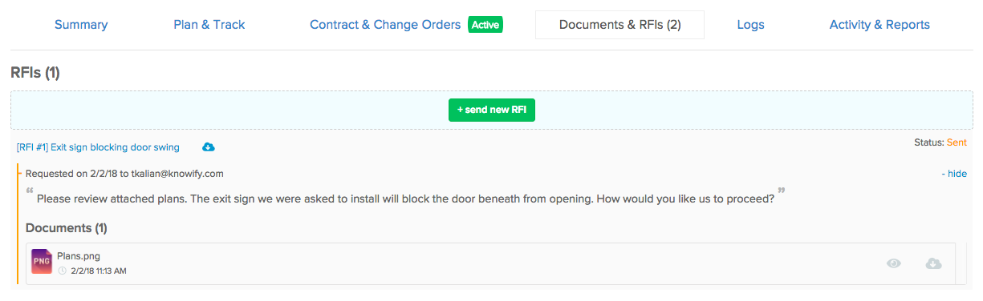Viewport: 983px width, 301px height.
Task: Go to the Logs tab
Action: point(750,25)
